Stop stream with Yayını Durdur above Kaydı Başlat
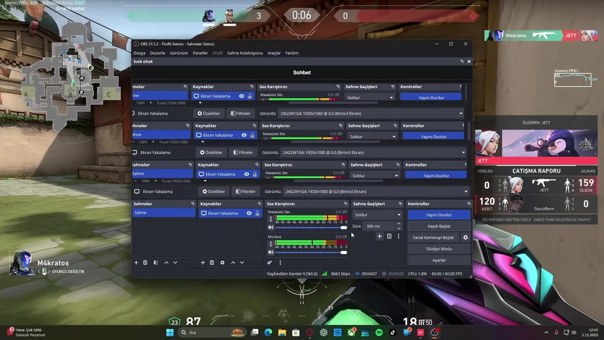Viewport: 604px width, 340px height. 439,215
